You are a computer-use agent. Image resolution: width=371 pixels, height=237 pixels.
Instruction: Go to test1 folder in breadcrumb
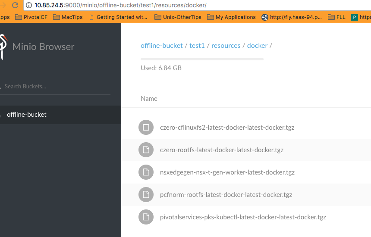[197, 45]
